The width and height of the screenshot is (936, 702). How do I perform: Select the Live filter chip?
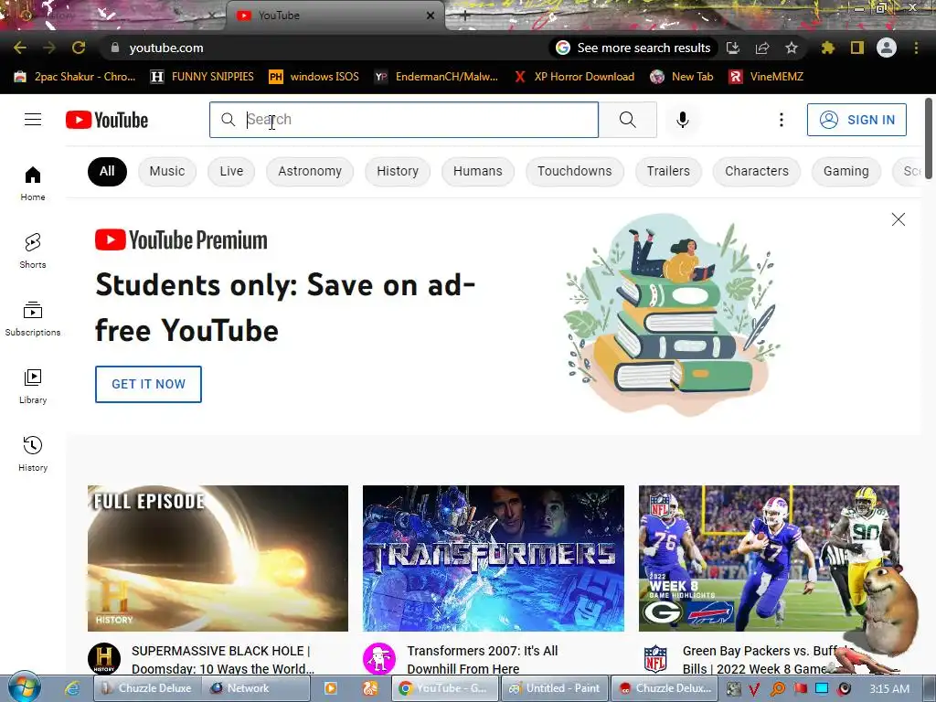[x=231, y=171]
